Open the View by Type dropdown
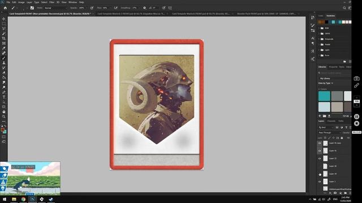The width and height of the screenshot is (362, 203). tap(326, 83)
